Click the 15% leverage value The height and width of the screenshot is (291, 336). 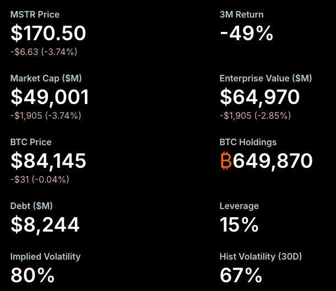239,224
